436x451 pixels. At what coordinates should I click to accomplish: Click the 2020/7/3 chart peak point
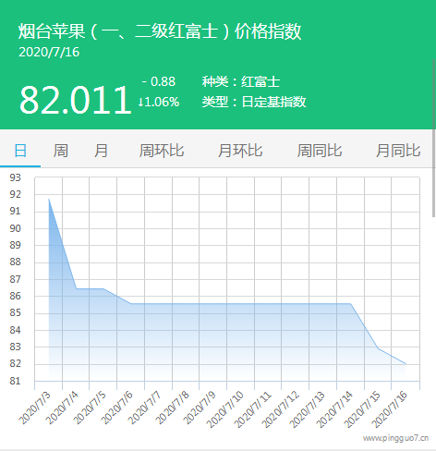(x=49, y=200)
